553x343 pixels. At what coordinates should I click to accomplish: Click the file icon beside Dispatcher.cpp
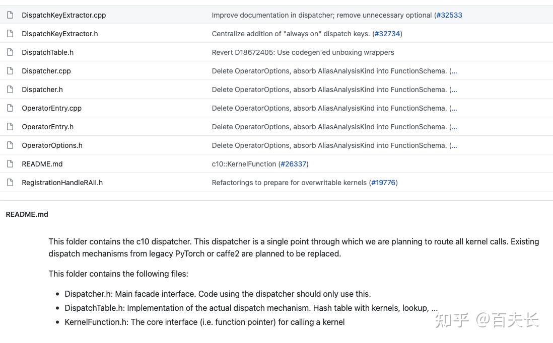coord(10,71)
